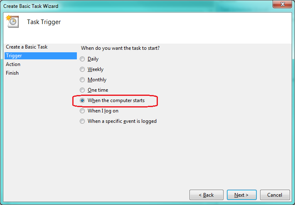Open the Trigger step in sidebar
Screen dimensions: 295x205
[x=41, y=56]
